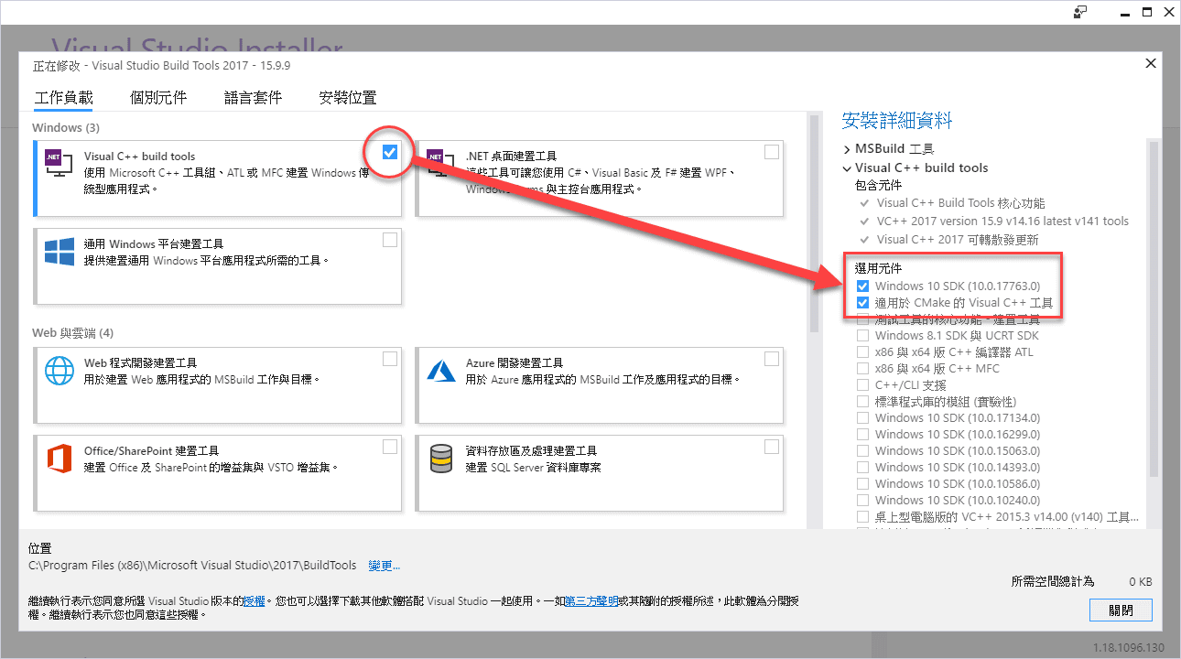Switch to the 個別元件 tab
This screenshot has height=659, width=1181.
pos(158,97)
